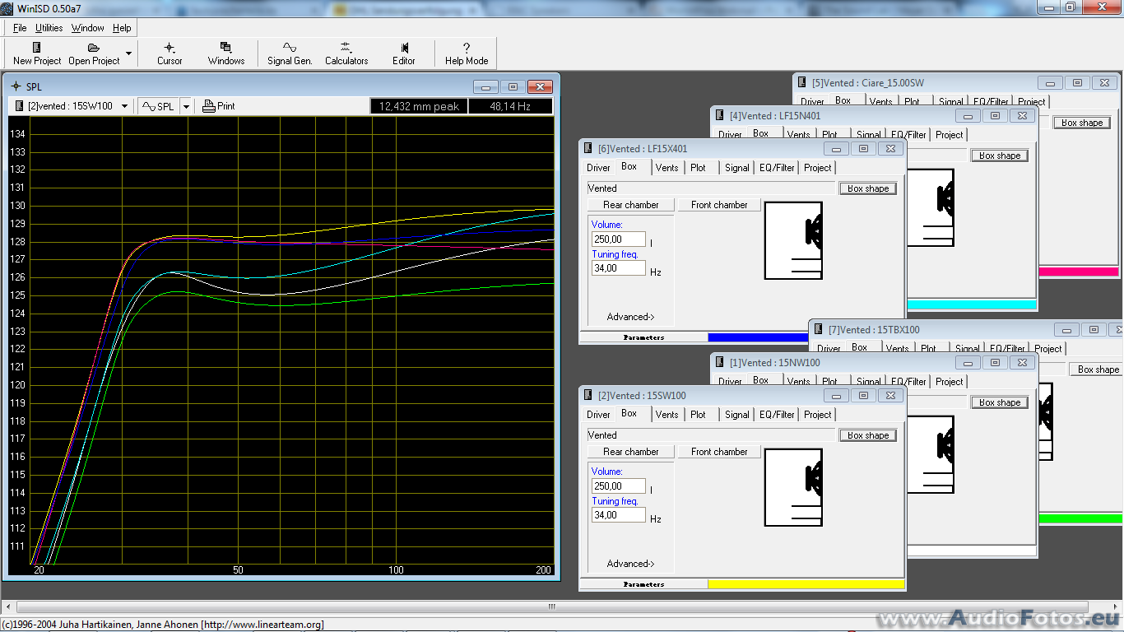Click Box shape button in LF15X401 window
The image size is (1124, 632).
868,188
